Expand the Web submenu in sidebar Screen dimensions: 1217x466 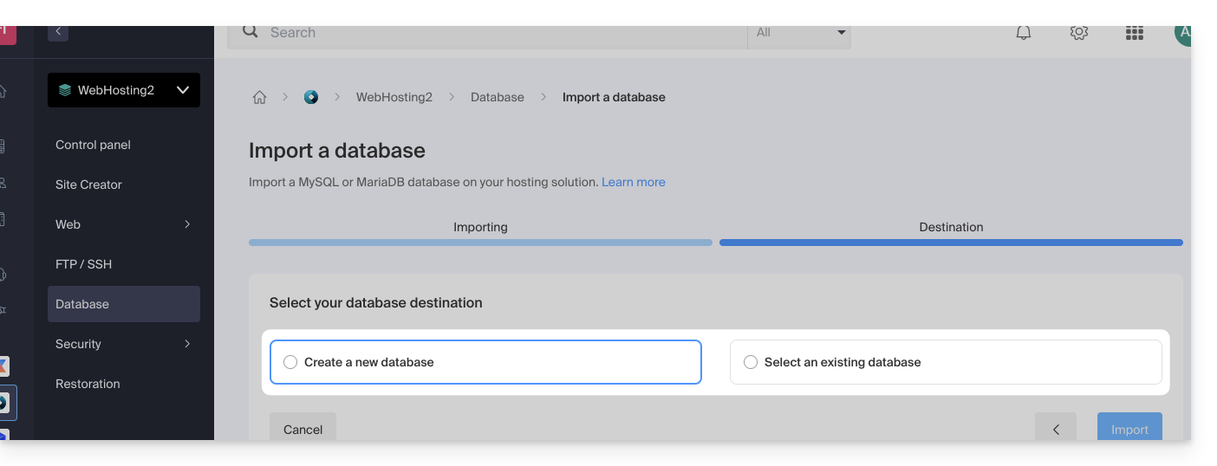pos(187,224)
